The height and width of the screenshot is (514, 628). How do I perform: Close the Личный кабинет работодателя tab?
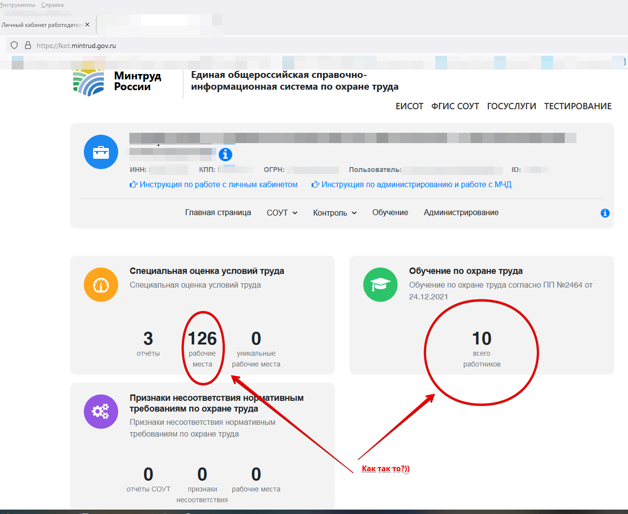[x=87, y=24]
